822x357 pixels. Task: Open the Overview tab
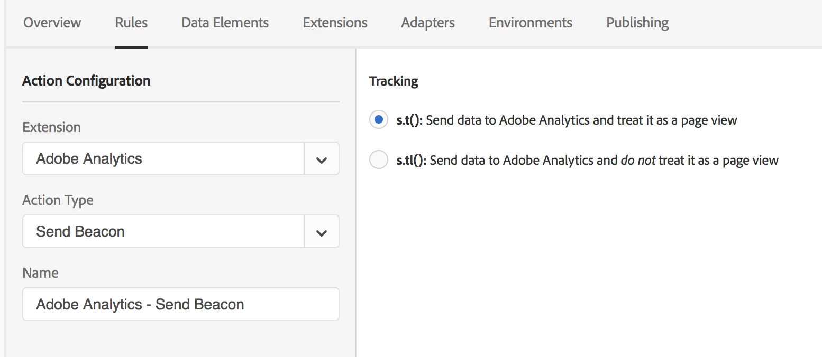click(x=52, y=23)
